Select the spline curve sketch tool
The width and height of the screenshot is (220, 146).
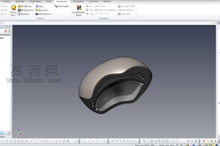tap(52, 141)
